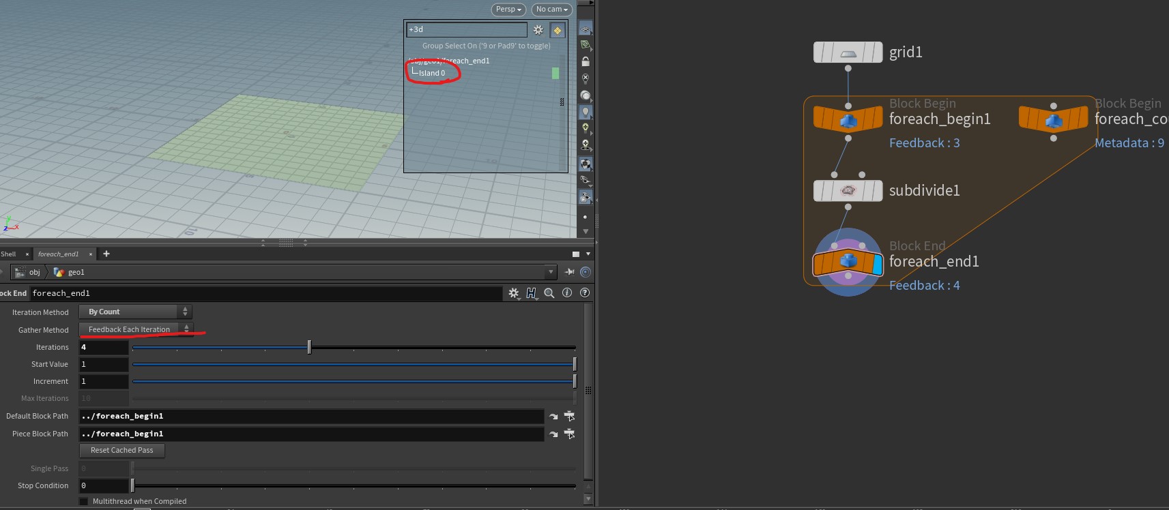
Task: Toggle the highlighted light bulb normal lighting icon
Action: pos(586,112)
